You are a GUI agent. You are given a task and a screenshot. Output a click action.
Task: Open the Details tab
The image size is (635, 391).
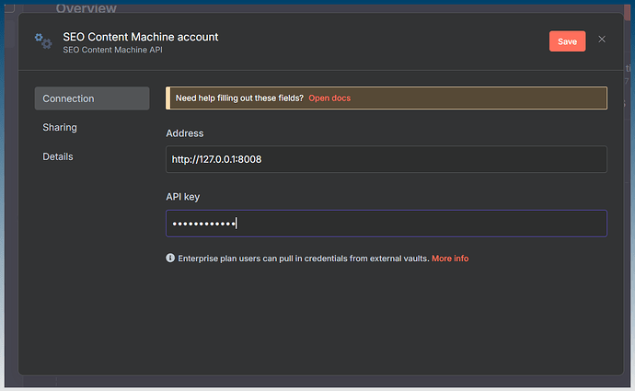pos(58,156)
